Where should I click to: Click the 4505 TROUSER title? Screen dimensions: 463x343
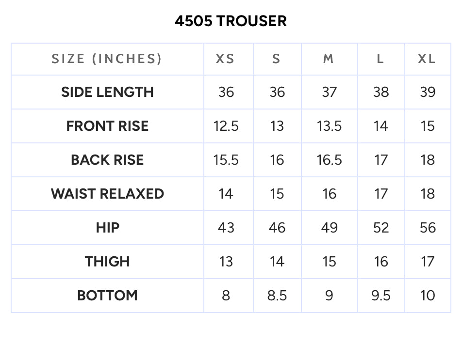(231, 21)
